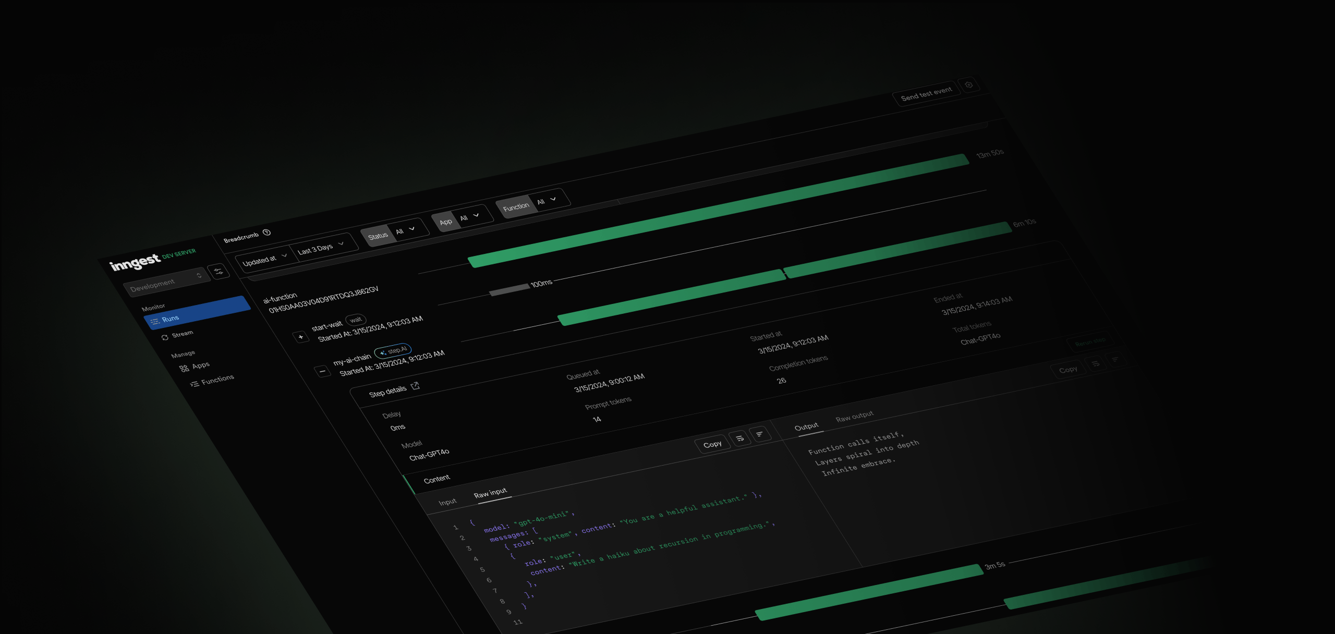
Task: Click the gray 100ms wait bar in the timeline
Action: coord(509,290)
